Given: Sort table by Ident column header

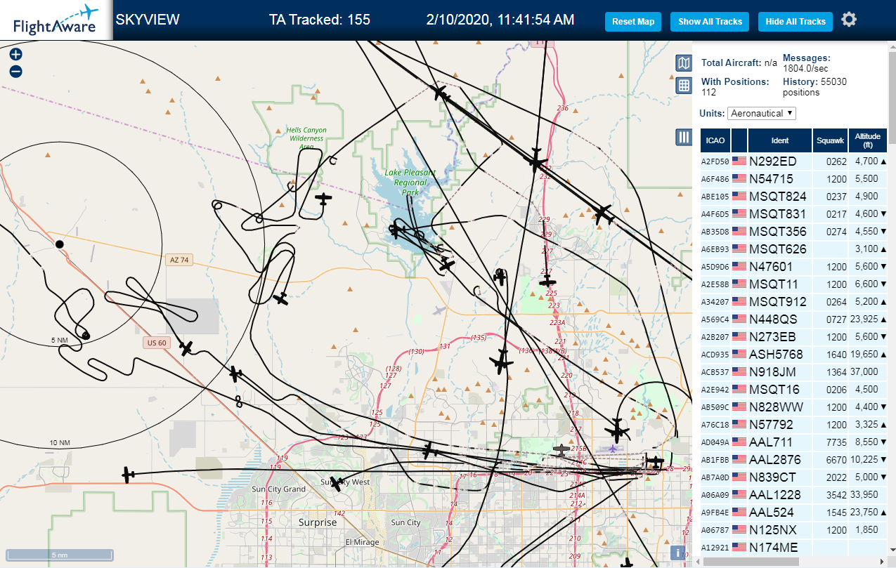Looking at the screenshot, I should [x=780, y=140].
